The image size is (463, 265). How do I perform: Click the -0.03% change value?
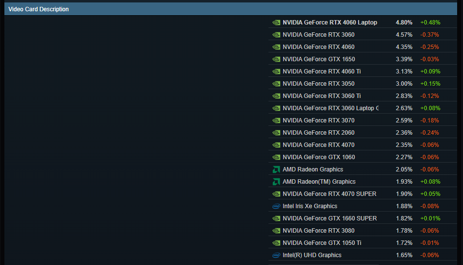[430, 59]
